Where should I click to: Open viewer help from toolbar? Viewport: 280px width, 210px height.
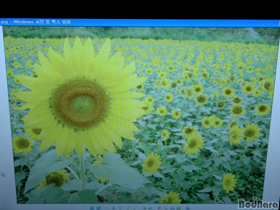[188, 208]
